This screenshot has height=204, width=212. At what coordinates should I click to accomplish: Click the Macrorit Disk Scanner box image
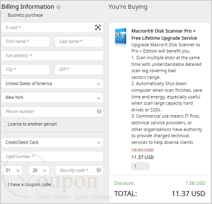click(120, 36)
